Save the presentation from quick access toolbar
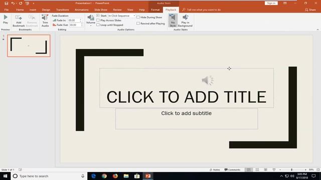 point(7,3)
